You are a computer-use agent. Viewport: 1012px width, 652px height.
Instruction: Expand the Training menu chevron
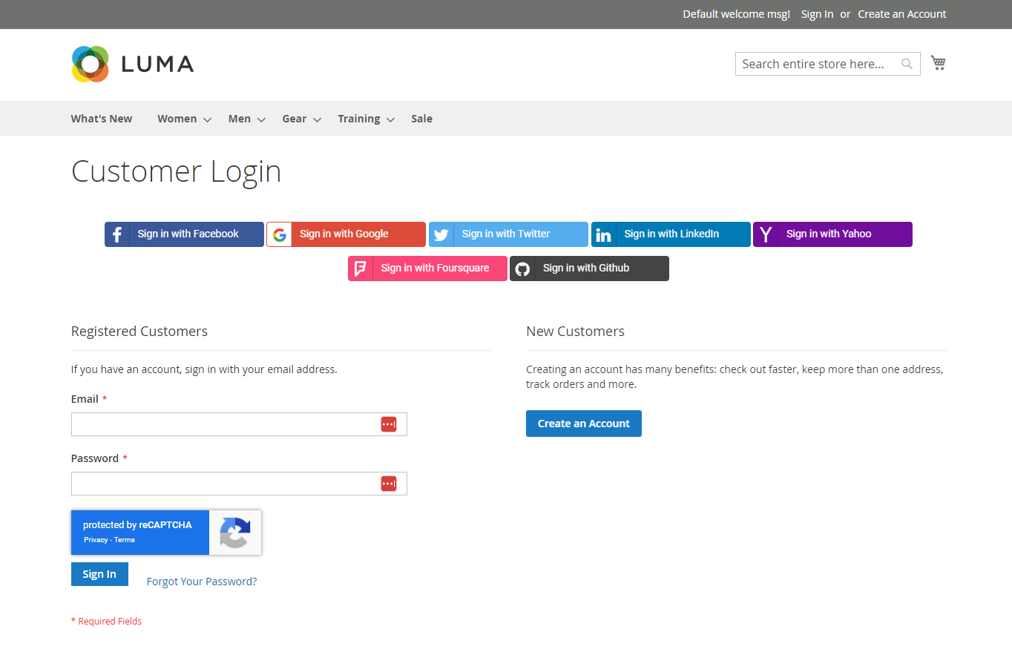390,119
